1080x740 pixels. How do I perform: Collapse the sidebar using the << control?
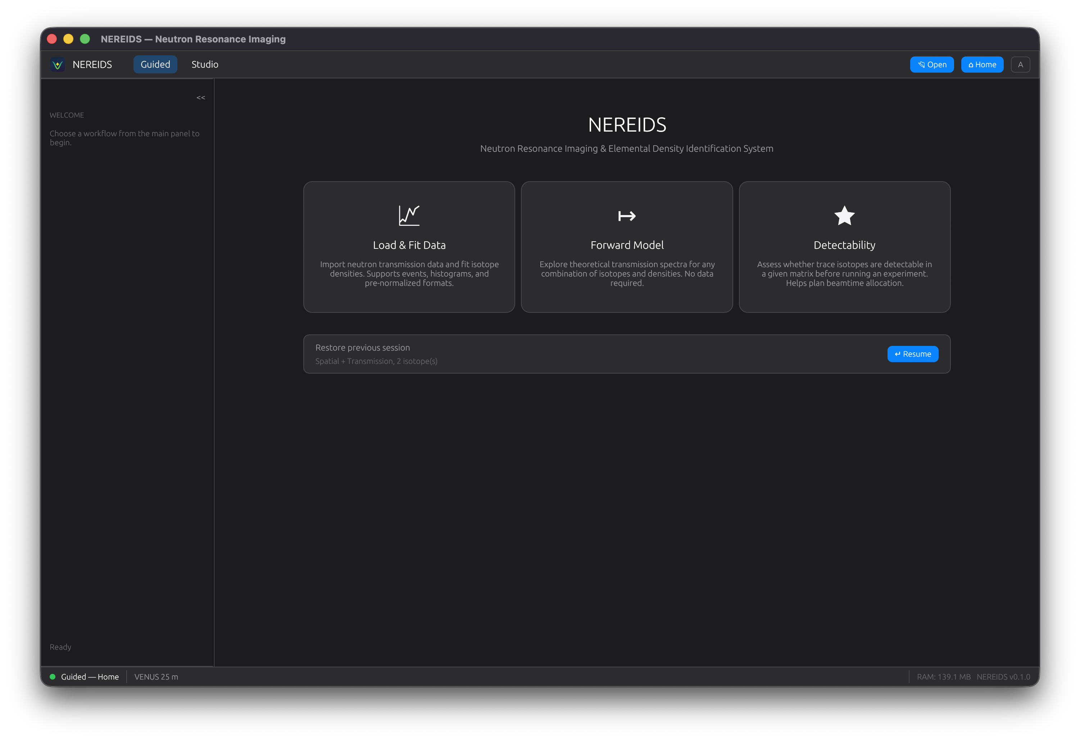click(200, 97)
